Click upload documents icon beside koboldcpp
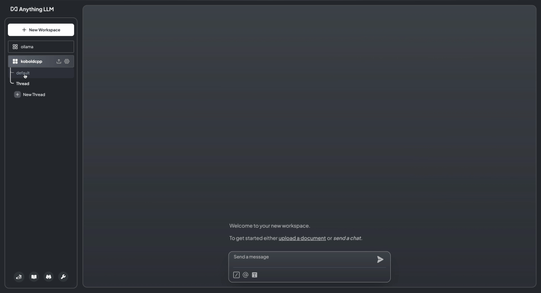This screenshot has height=293, width=541. 59,61
